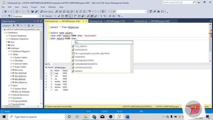Click the Undo arrow icon

90,12
